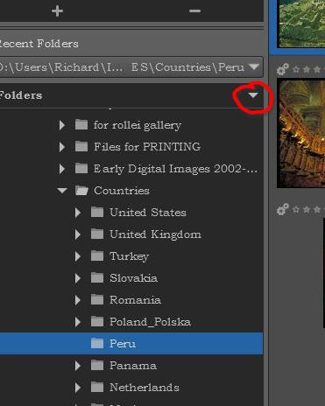Click the United Kingdom folder icon
The height and width of the screenshot is (406, 325).
pyautogui.click(x=97, y=234)
